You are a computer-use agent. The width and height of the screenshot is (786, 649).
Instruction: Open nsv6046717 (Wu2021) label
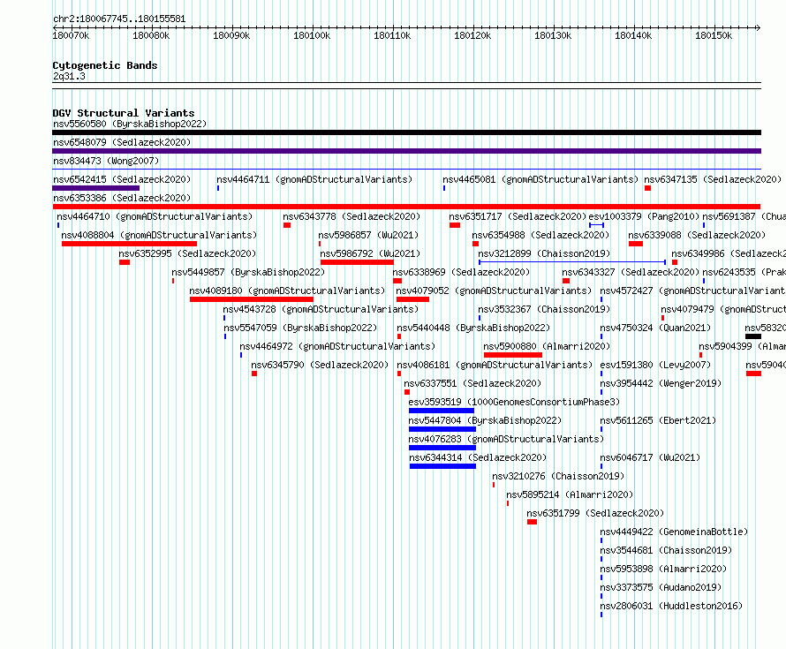[x=650, y=457]
